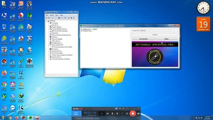213x120 pixels.
Task: Click the taskbar clock showing 5:38 PM
Action: pos(207,118)
